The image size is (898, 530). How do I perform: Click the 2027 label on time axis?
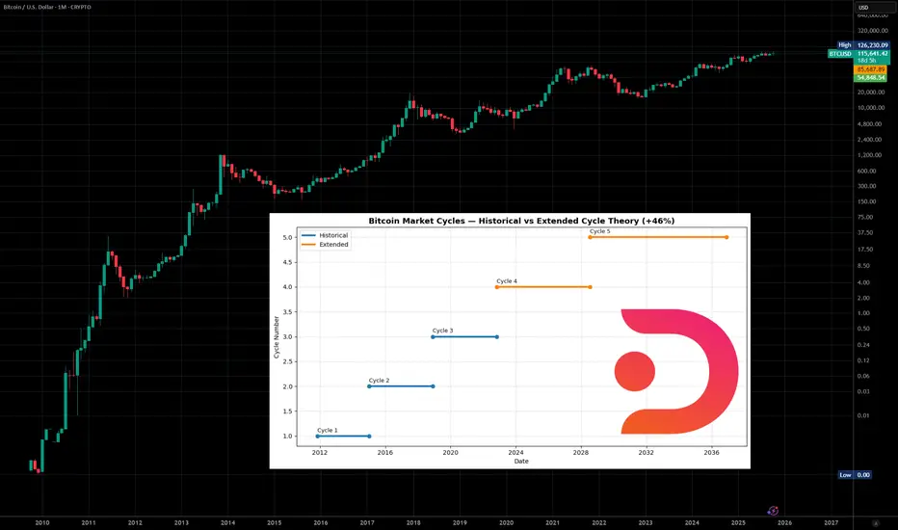(831, 522)
